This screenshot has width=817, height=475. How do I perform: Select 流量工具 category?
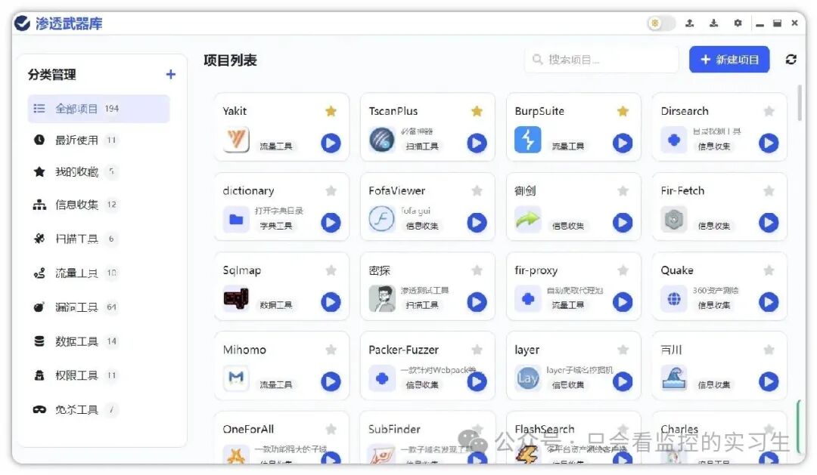(x=98, y=273)
